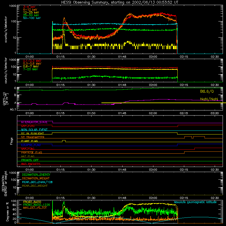The image size is (226, 226).
Task: Click the FLARE_FLAG pulse near 01:16
Action: (x=64, y=141)
